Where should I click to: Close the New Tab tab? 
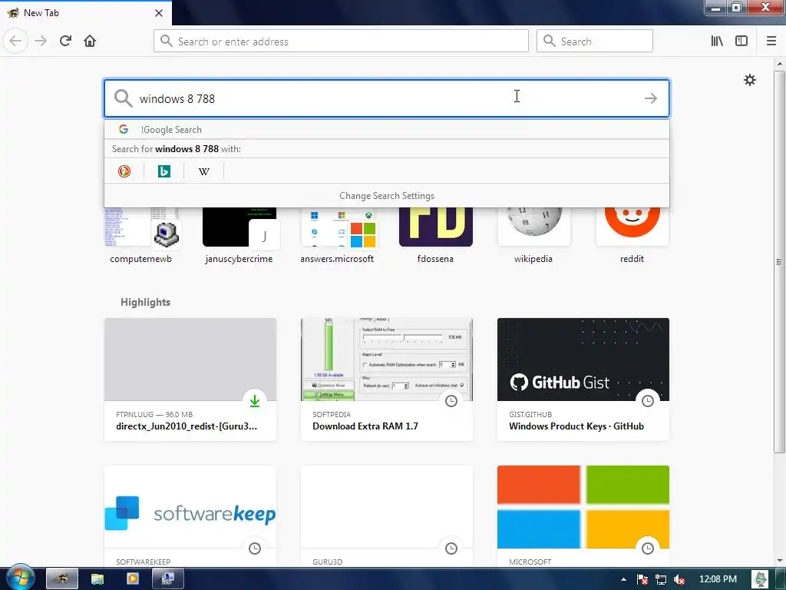point(159,13)
